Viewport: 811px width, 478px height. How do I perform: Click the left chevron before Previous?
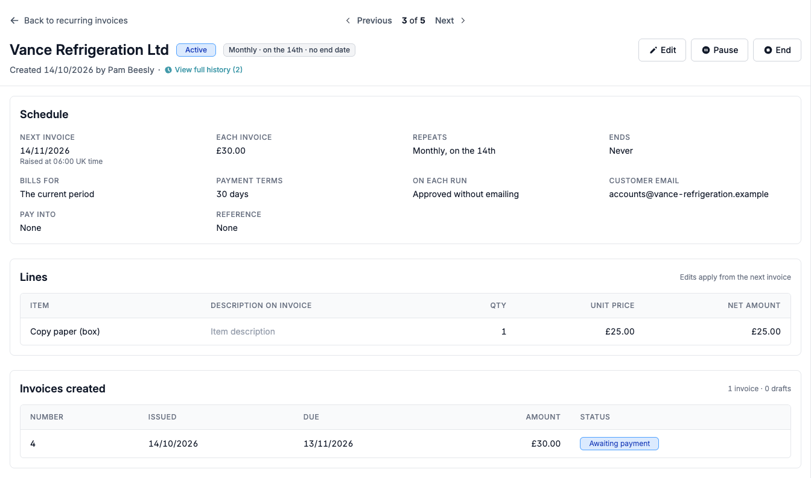click(348, 20)
